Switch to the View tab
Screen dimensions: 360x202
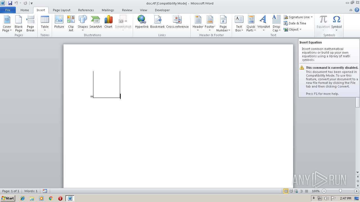pyautogui.click(x=143, y=10)
